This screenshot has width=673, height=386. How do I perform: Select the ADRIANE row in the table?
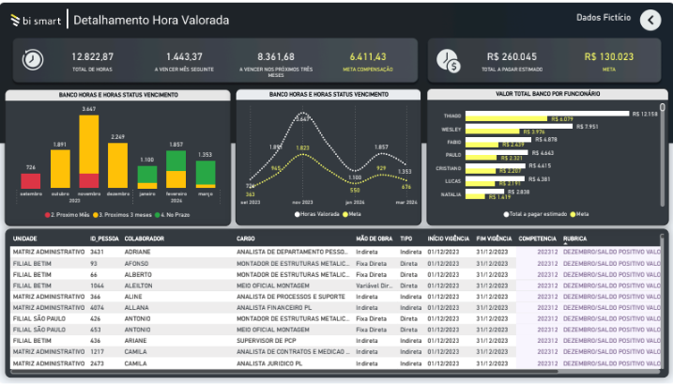pyautogui.click(x=141, y=252)
